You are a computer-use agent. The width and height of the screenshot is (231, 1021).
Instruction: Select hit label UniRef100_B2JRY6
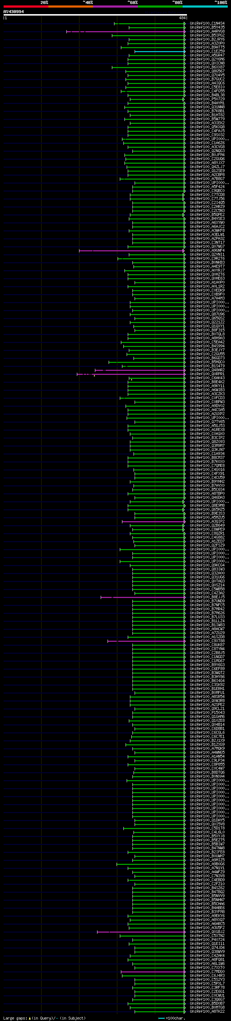(x=207, y=39)
